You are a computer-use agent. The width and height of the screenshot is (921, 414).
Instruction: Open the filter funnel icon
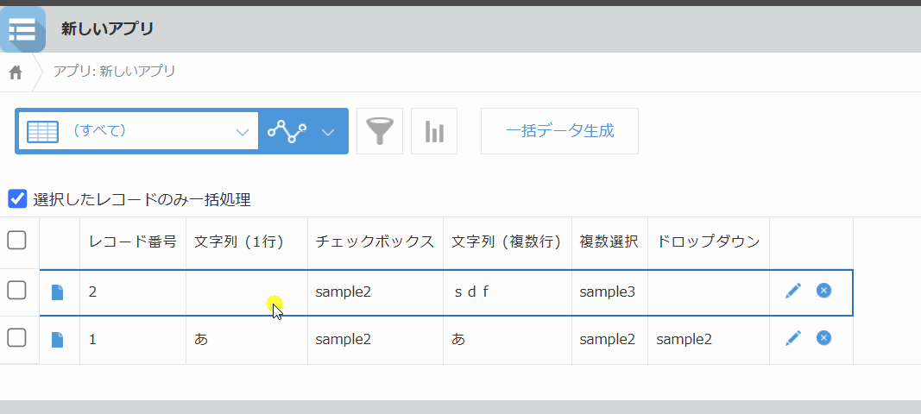click(380, 131)
